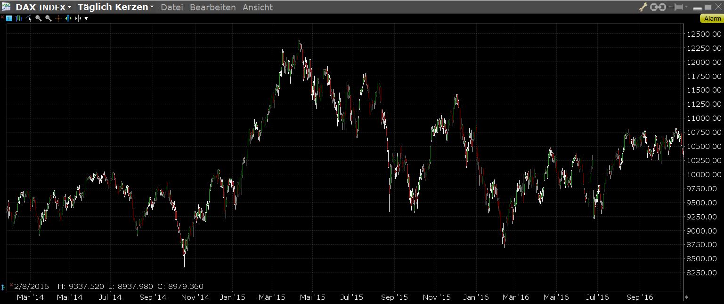Click the 11500.00 price axis label

(704, 90)
